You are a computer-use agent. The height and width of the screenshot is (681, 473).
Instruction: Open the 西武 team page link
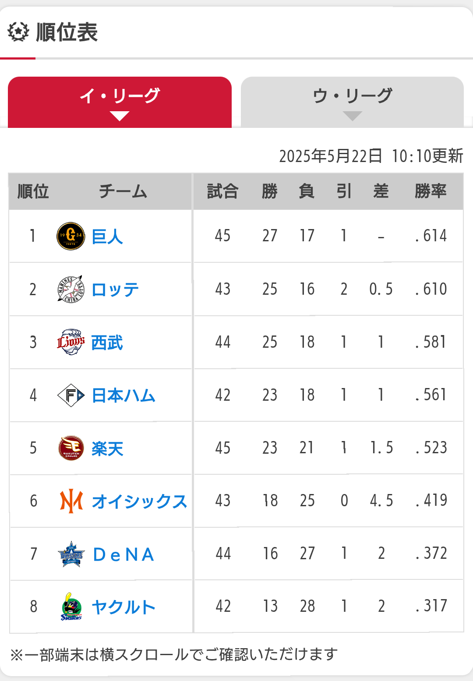(x=107, y=342)
